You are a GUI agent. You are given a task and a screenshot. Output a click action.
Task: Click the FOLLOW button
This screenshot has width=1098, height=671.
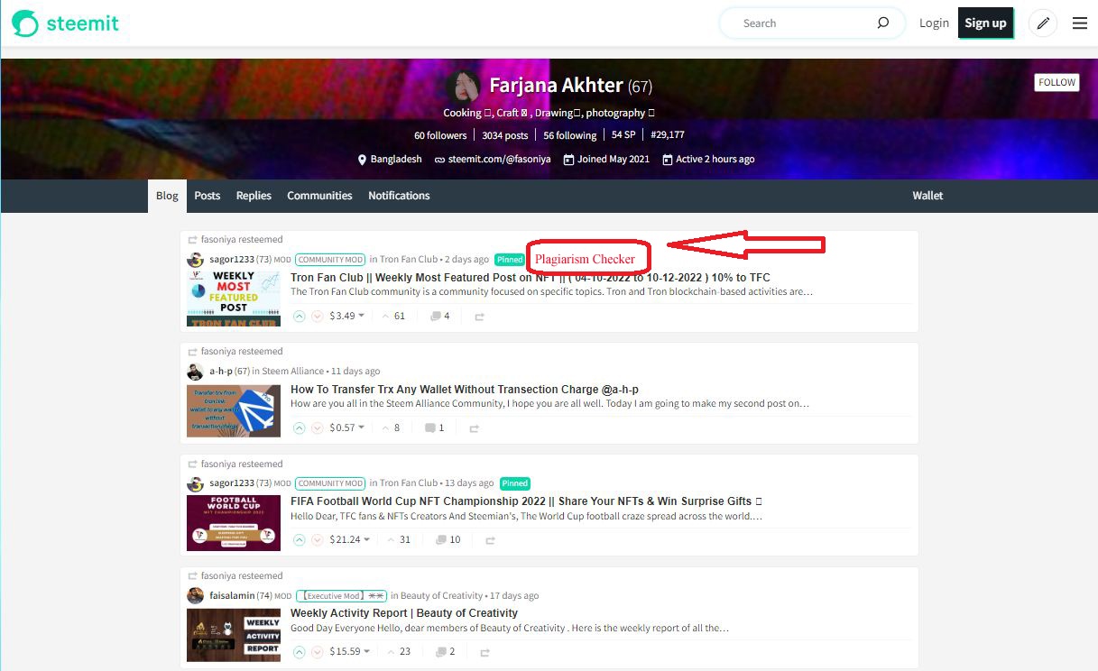tap(1056, 82)
